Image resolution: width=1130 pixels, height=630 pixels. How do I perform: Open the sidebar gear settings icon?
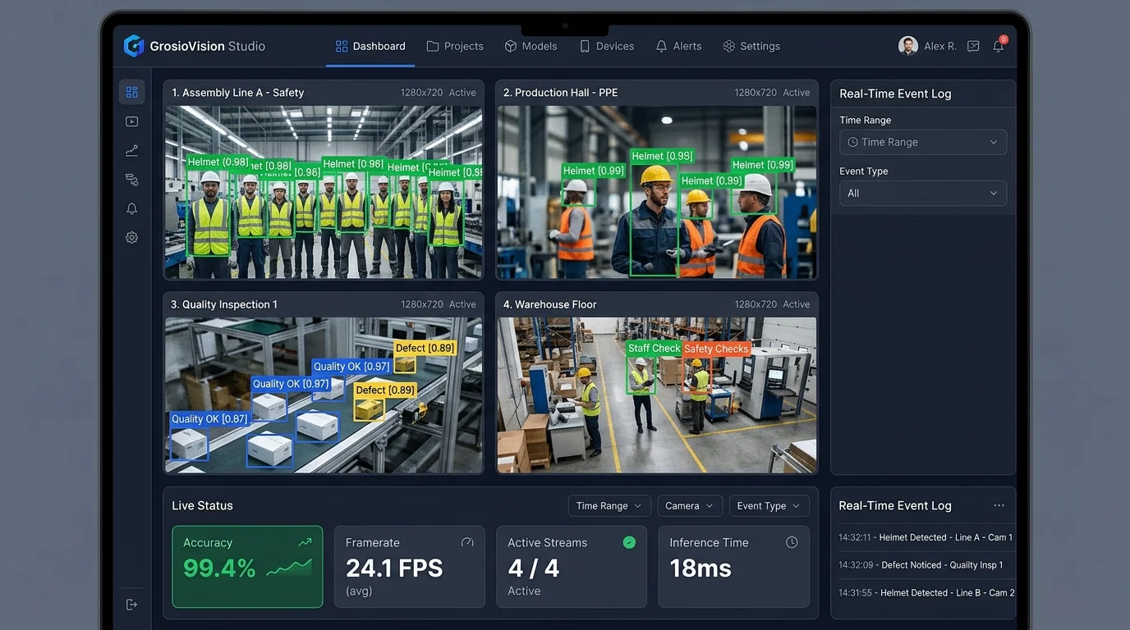pyautogui.click(x=131, y=238)
